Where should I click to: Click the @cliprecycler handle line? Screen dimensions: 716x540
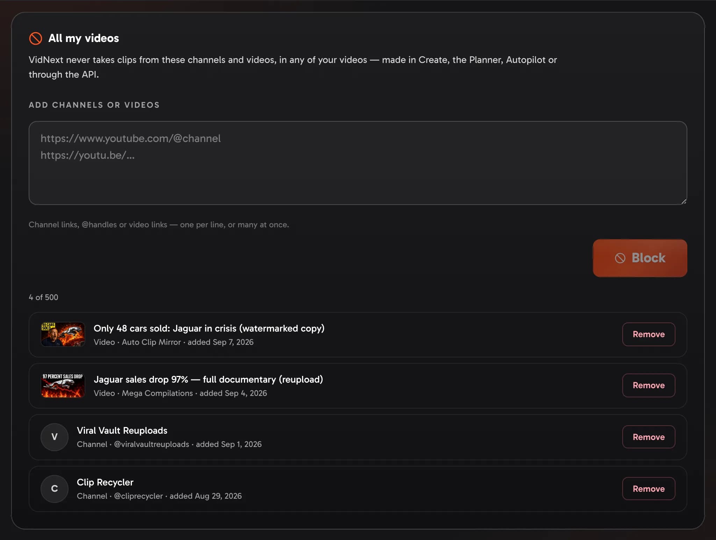[x=159, y=496]
